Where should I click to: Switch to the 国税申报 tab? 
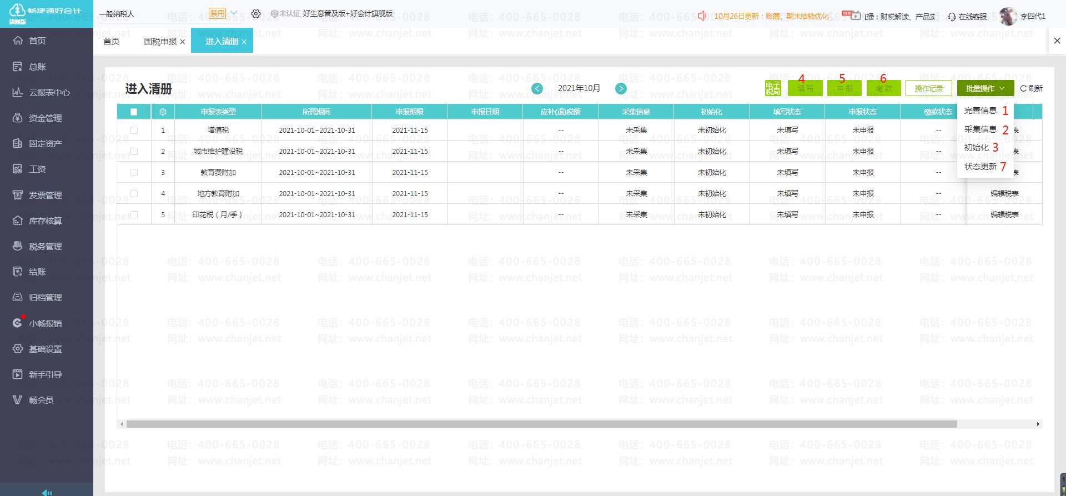click(x=160, y=41)
